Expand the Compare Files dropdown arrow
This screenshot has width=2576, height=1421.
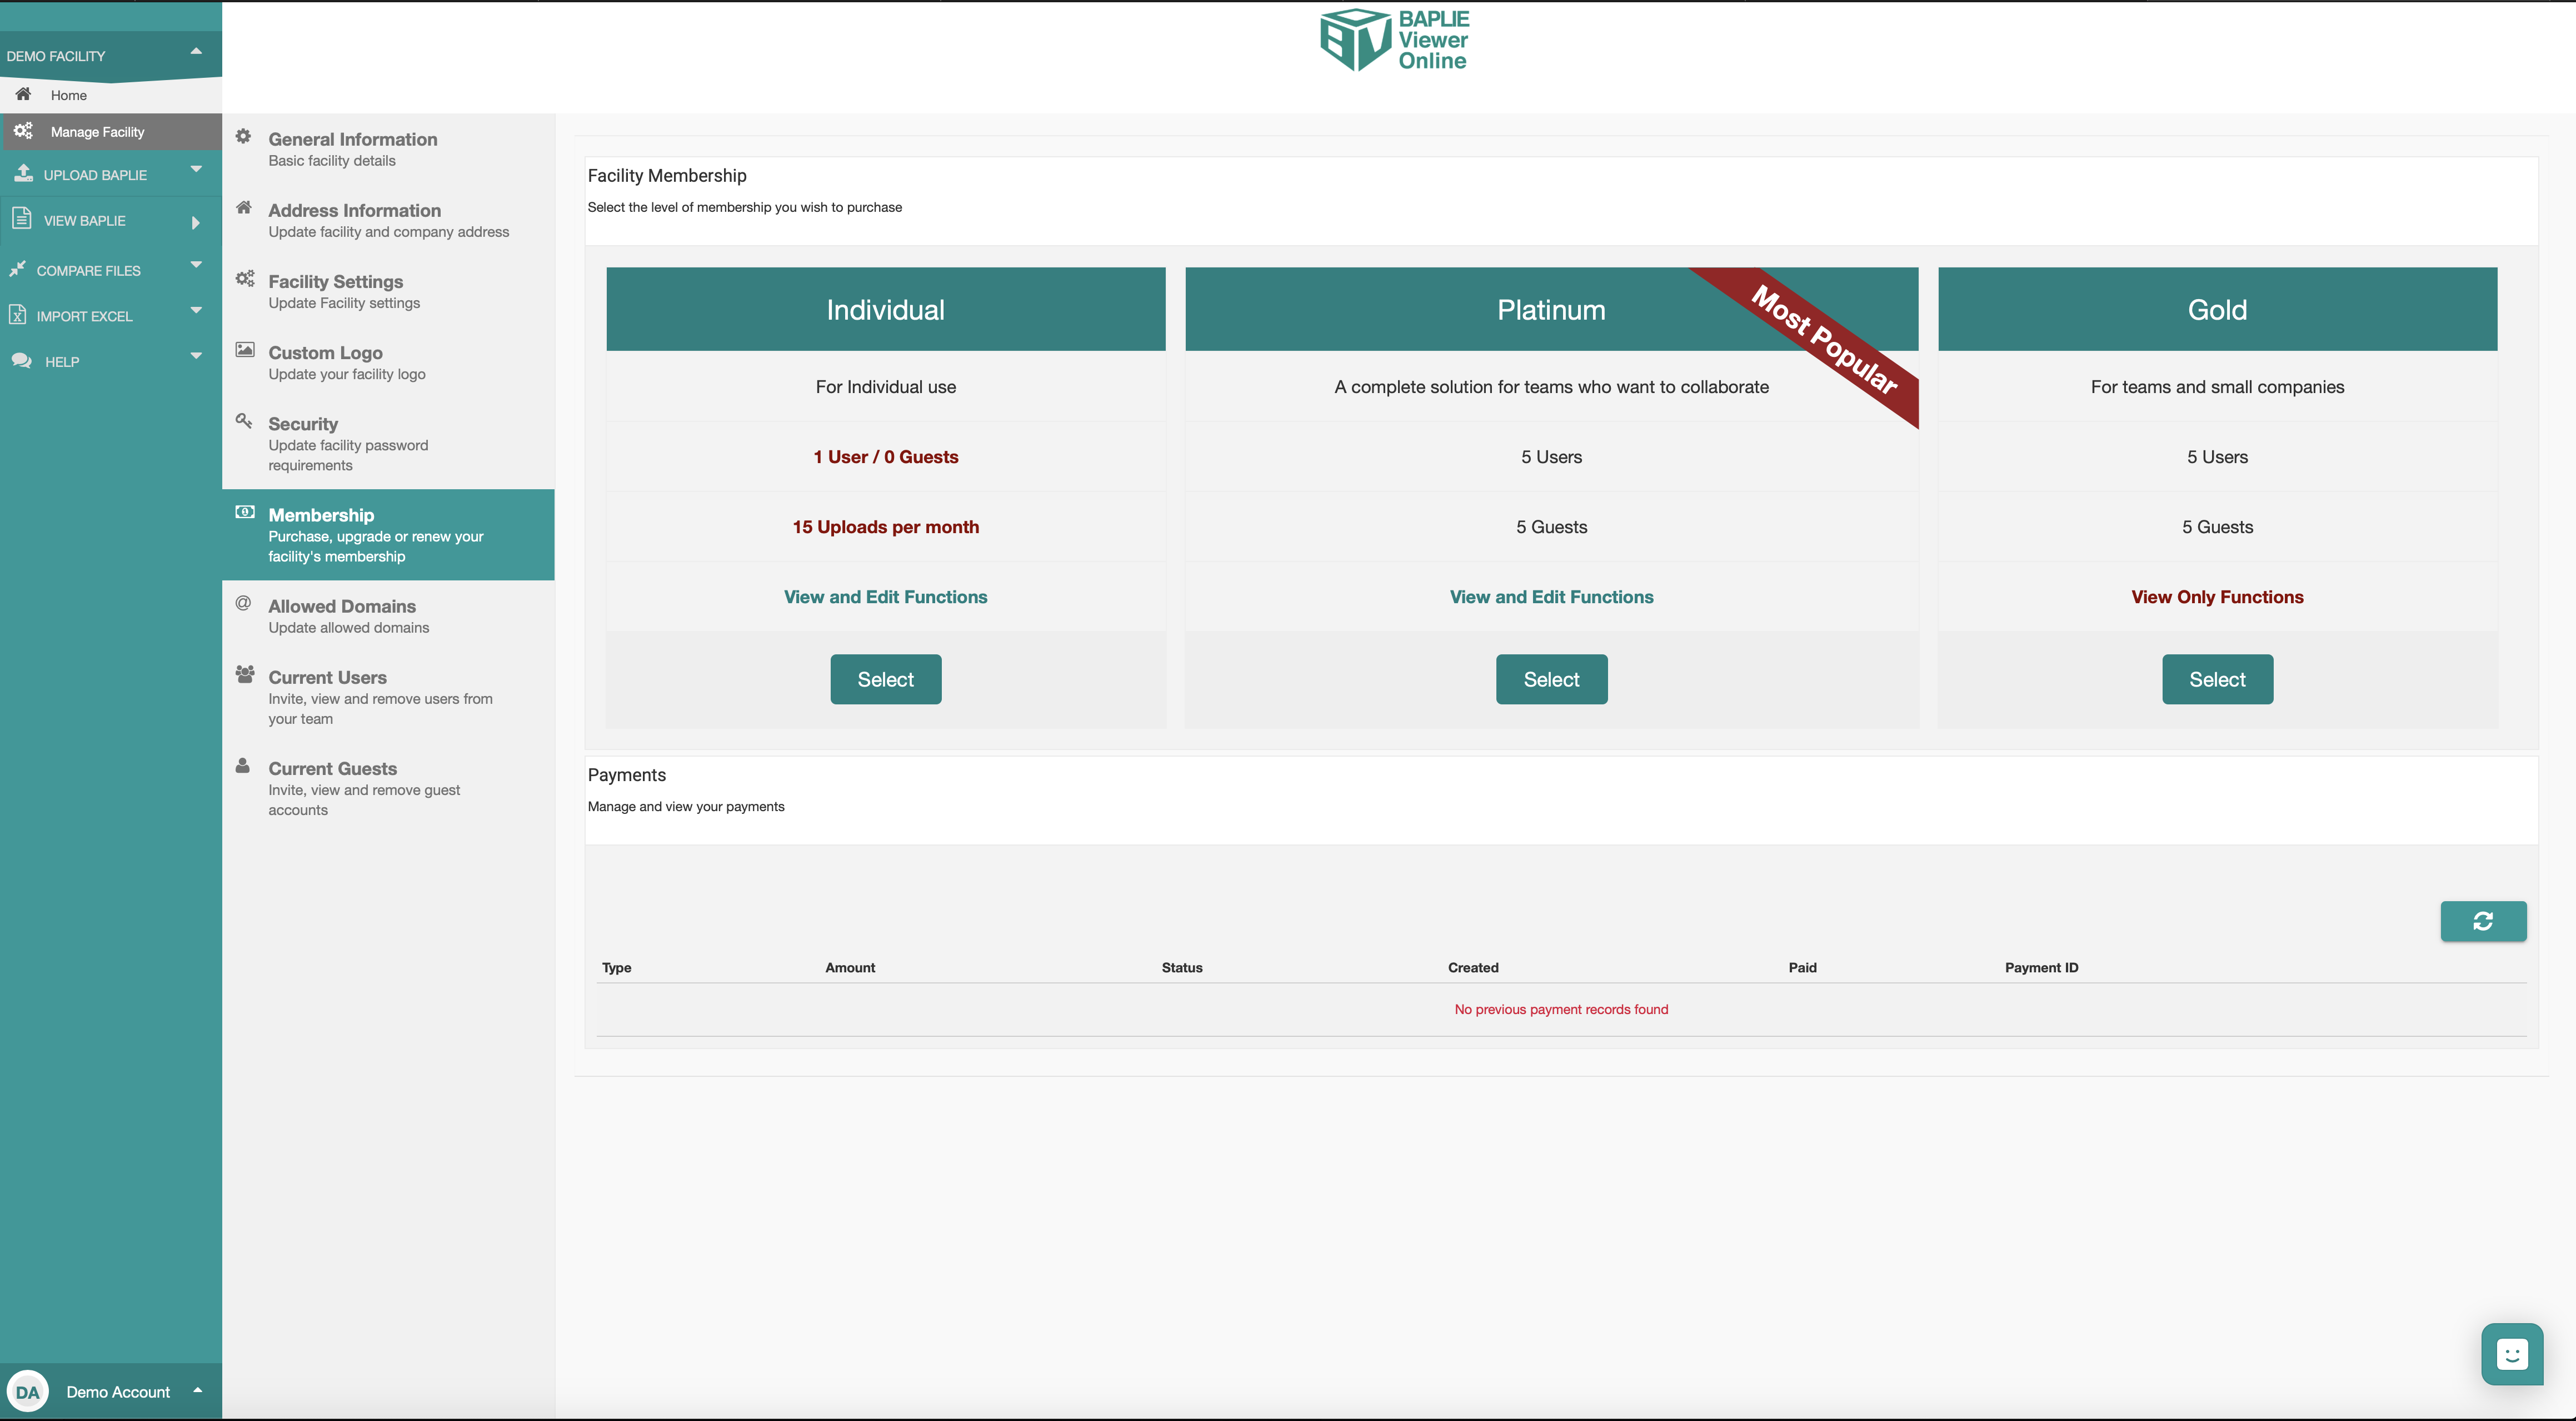point(196,265)
